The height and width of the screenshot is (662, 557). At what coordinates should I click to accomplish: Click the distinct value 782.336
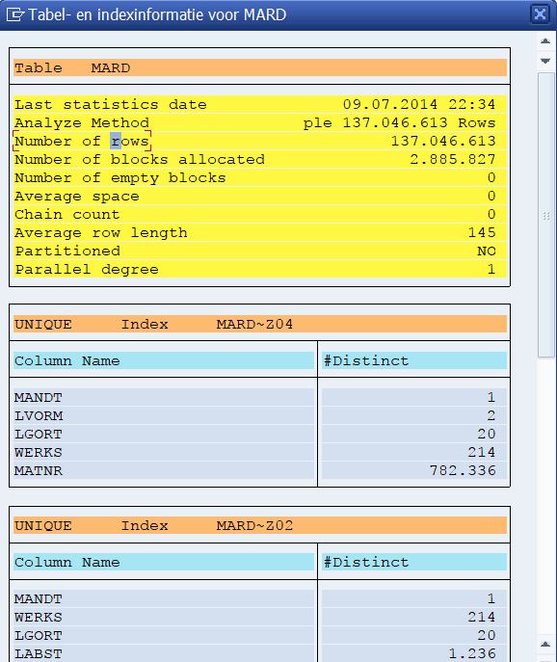463,471
